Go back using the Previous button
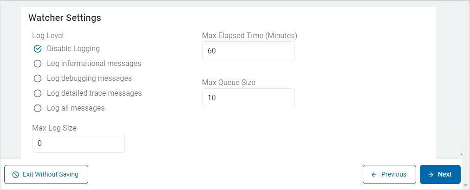470x190 pixels. point(389,175)
